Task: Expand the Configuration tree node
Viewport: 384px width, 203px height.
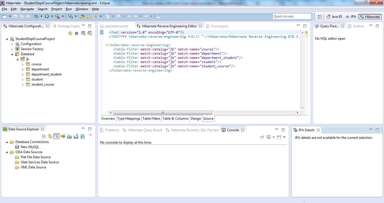Action: pos(12,44)
